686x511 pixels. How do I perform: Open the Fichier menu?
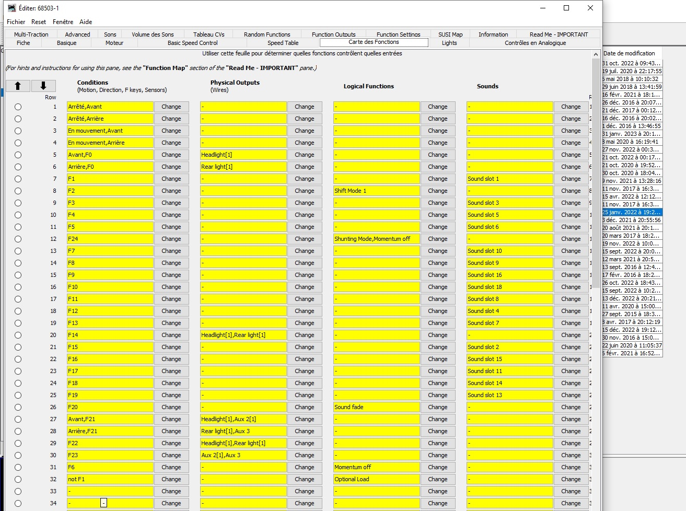(16, 22)
